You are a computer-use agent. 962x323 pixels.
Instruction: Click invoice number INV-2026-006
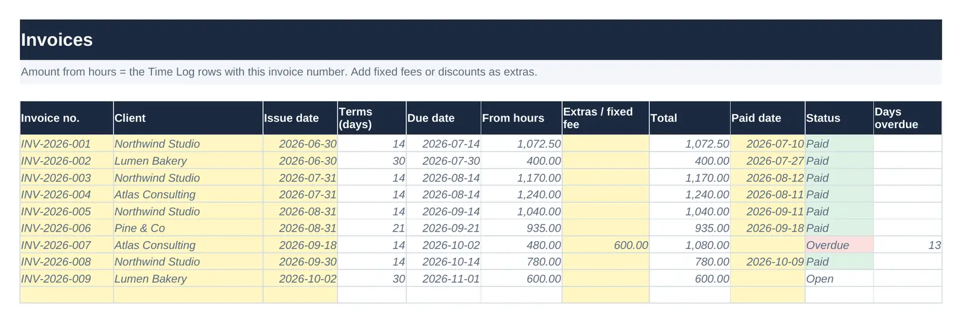click(67, 228)
